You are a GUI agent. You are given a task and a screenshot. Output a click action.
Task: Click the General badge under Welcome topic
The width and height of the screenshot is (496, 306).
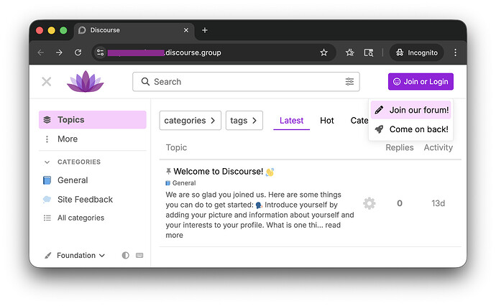click(180, 183)
